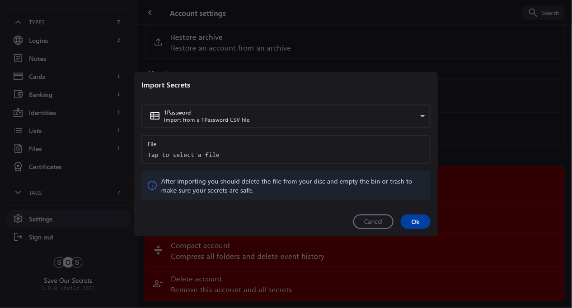Collapse the TYPES section chevron
Screen dimensions: 572x308
[x=18, y=22]
